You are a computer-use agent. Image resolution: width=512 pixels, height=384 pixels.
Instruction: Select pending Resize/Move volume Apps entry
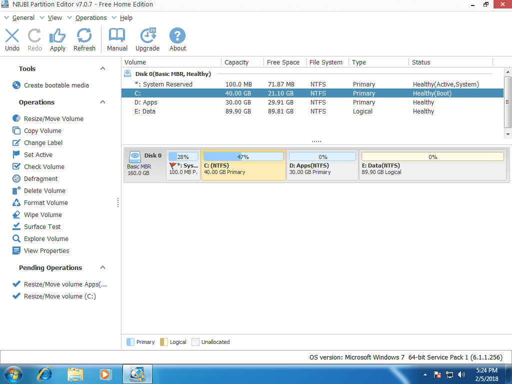60,284
